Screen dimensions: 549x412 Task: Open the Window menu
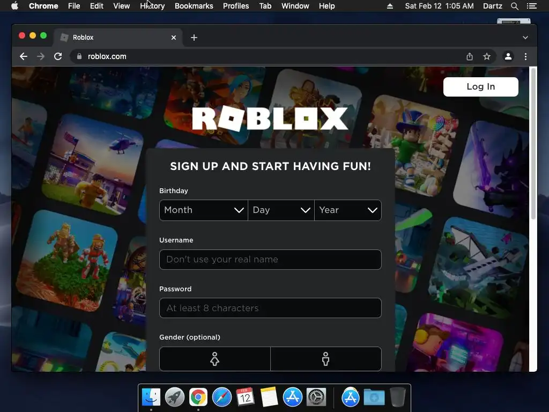point(295,6)
